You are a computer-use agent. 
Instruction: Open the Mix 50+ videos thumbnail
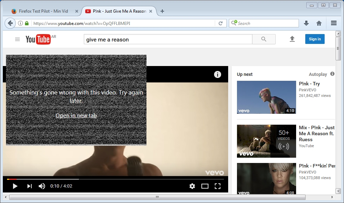266,141
